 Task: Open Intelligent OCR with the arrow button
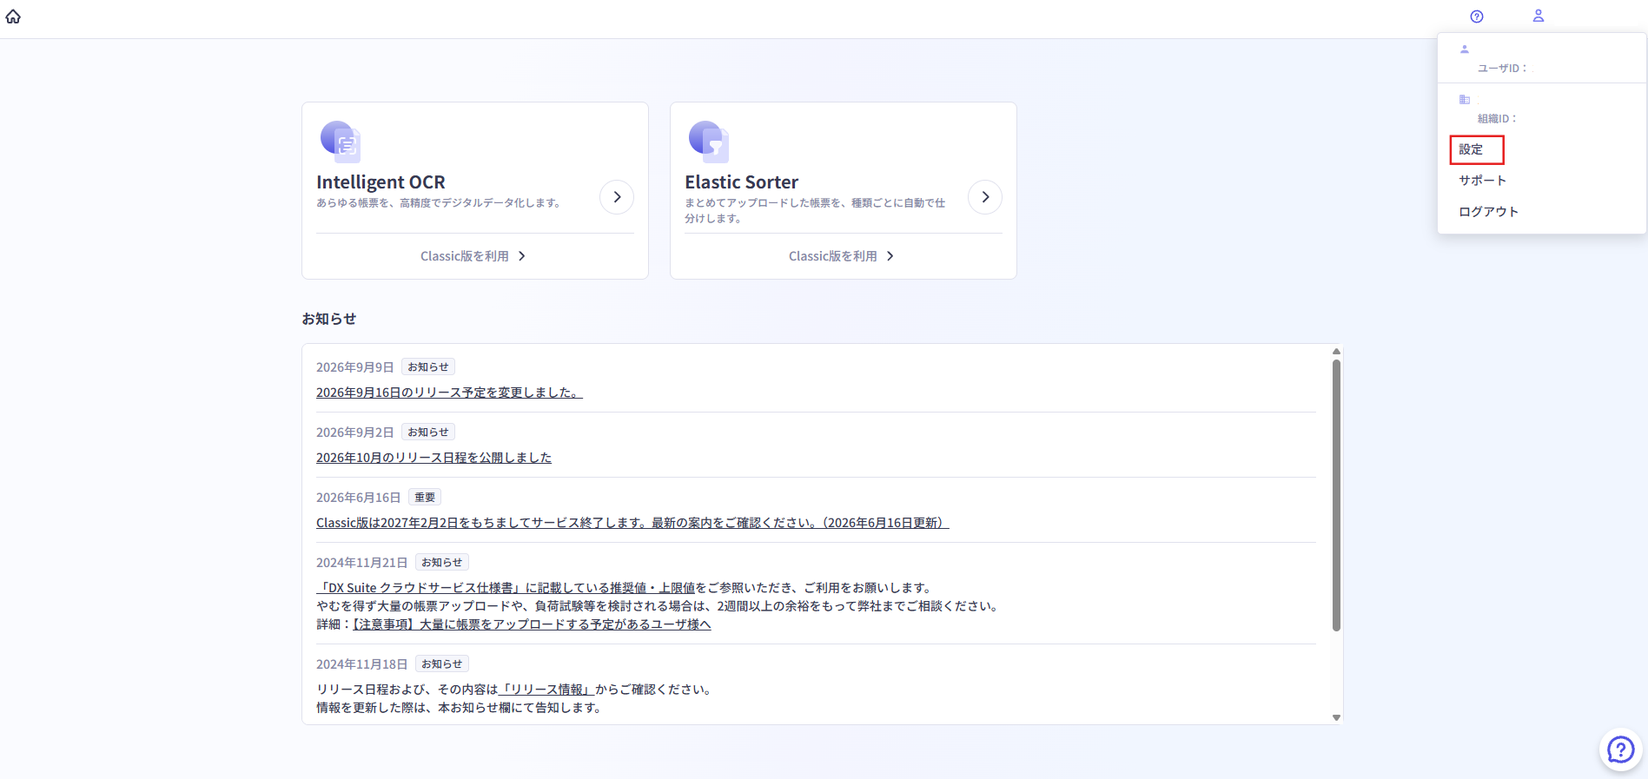tap(617, 197)
